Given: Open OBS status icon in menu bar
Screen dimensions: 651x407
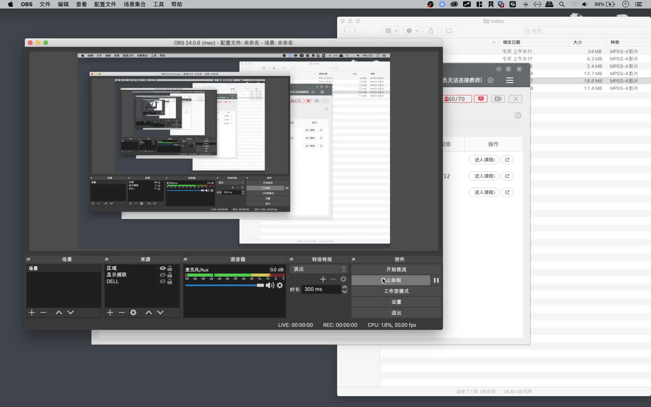Looking at the screenshot, I should click(431, 4).
